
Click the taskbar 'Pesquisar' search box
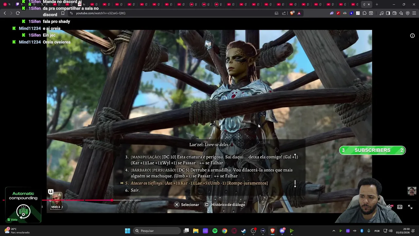point(157,231)
